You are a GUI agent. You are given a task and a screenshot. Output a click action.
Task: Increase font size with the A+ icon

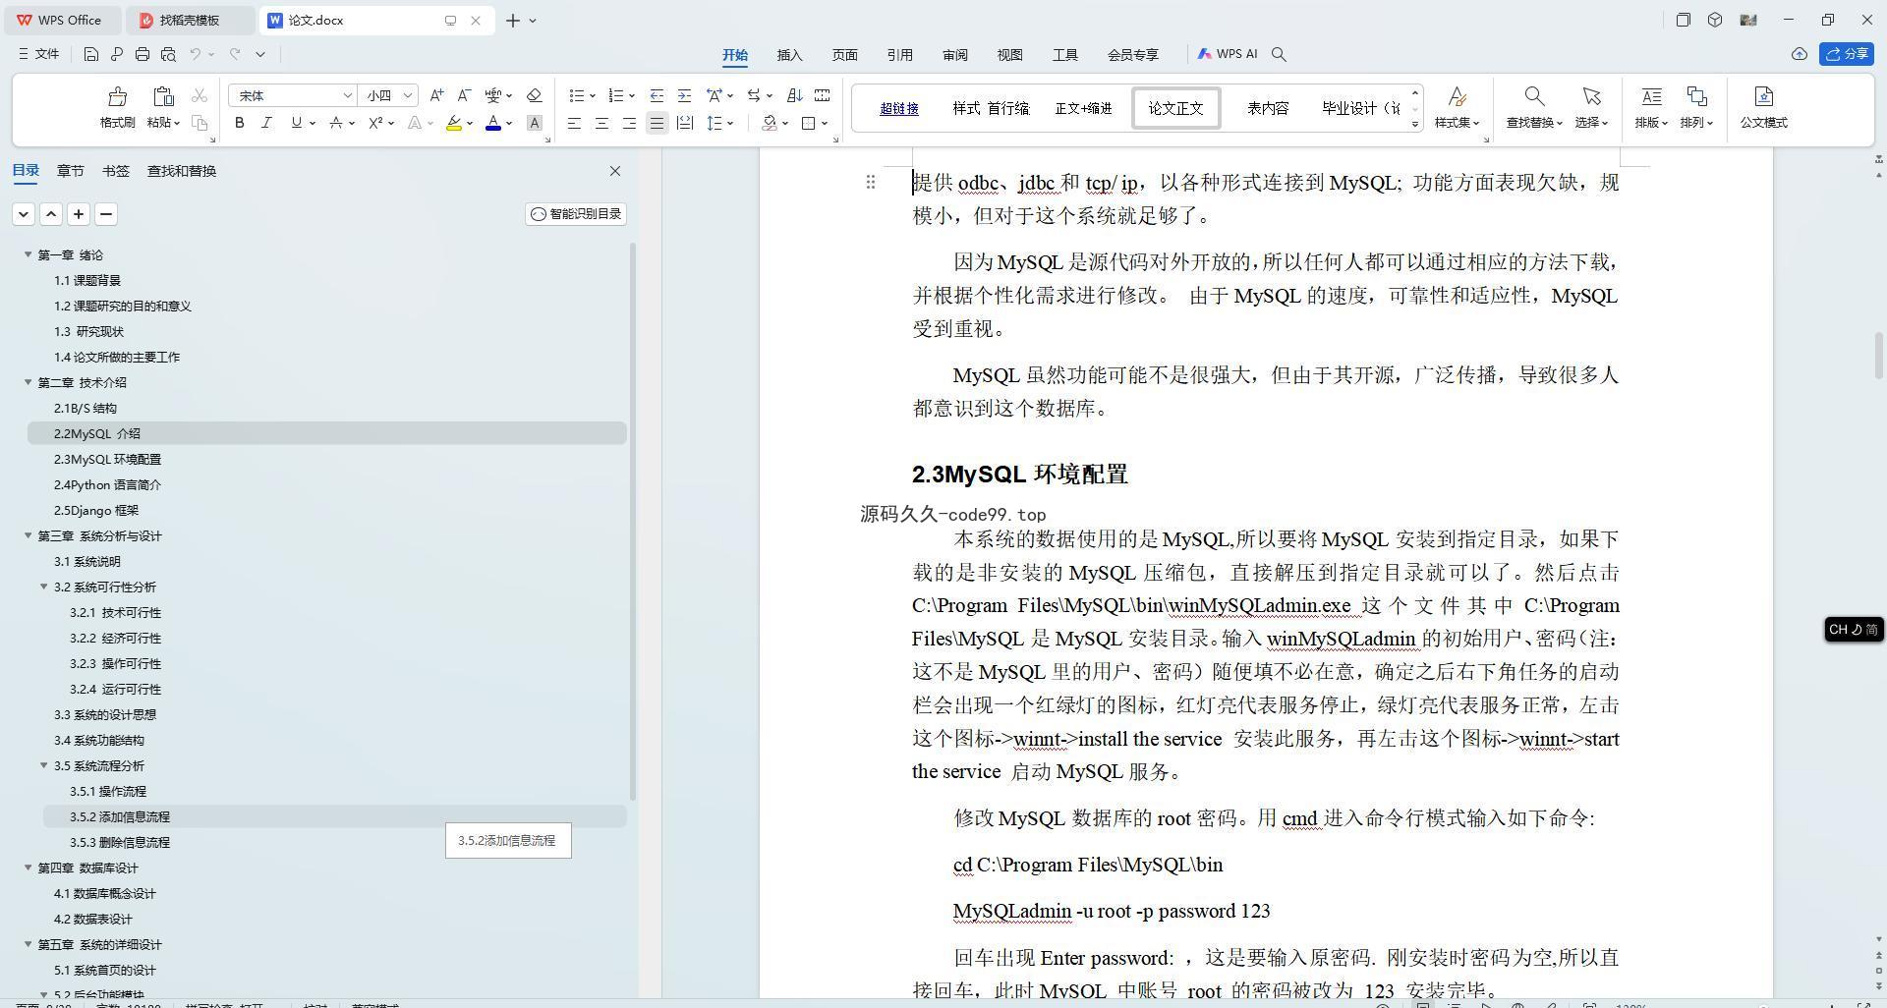click(x=436, y=95)
